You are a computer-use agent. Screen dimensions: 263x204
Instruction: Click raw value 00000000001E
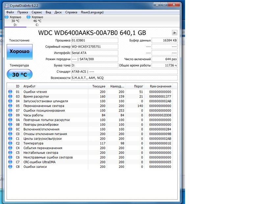tap(160, 143)
